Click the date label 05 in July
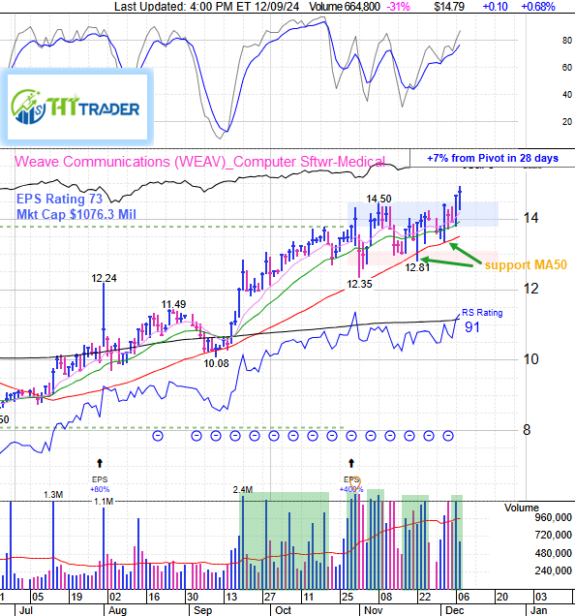This screenshot has width=575, height=616. [x=38, y=598]
